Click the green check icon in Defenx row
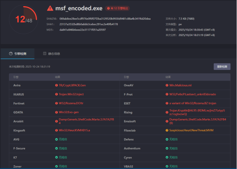Viewport: 237px width, 169px height. 167,139
